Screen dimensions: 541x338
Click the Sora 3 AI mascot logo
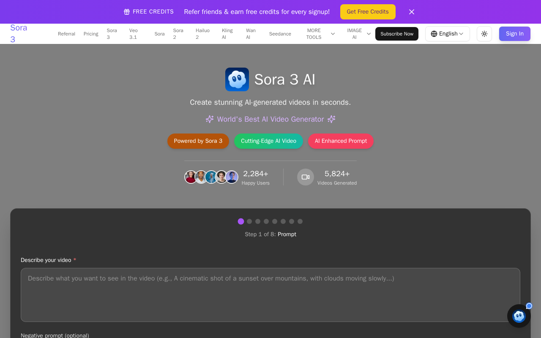[x=237, y=79]
